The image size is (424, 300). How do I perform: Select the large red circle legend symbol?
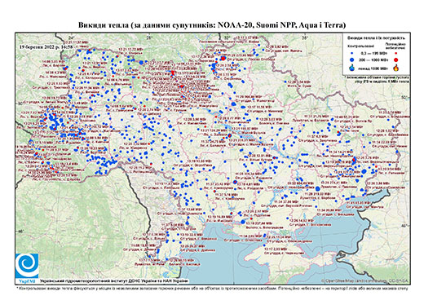395,60
